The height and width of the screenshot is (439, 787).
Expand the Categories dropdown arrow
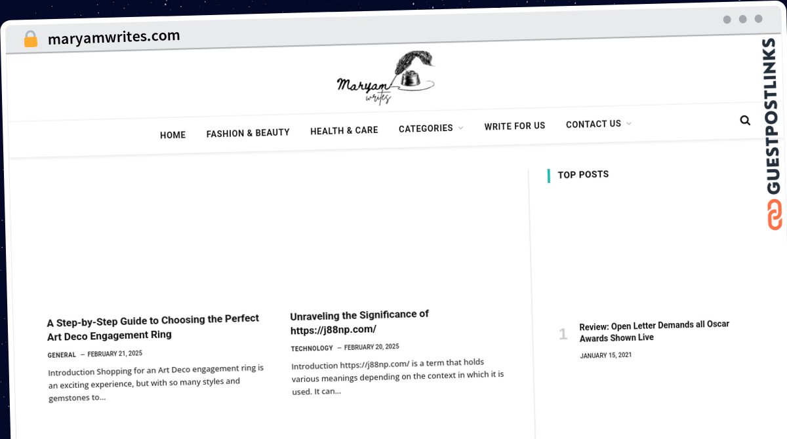(x=460, y=128)
